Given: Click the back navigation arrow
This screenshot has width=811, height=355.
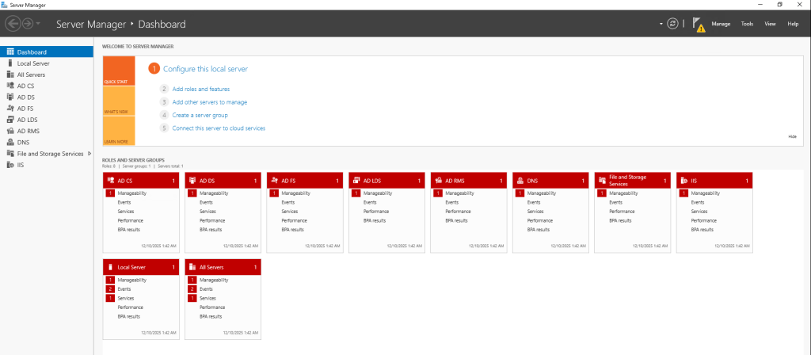Looking at the screenshot, I should pos(13,24).
